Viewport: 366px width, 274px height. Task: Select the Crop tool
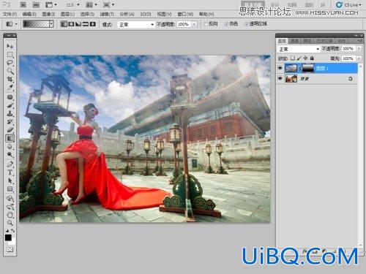10,79
